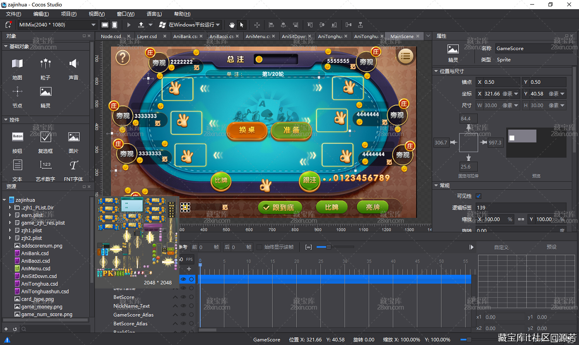The width and height of the screenshot is (579, 345).
Task: Click the play preview button in toolbar
Action: click(129, 25)
